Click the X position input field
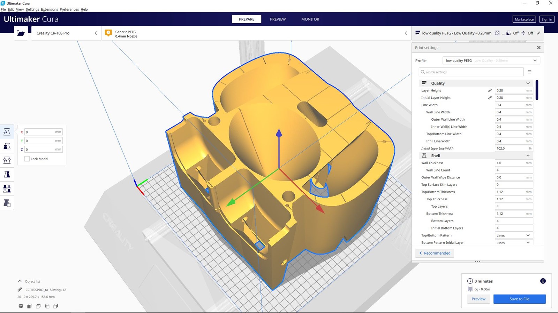 (43, 132)
